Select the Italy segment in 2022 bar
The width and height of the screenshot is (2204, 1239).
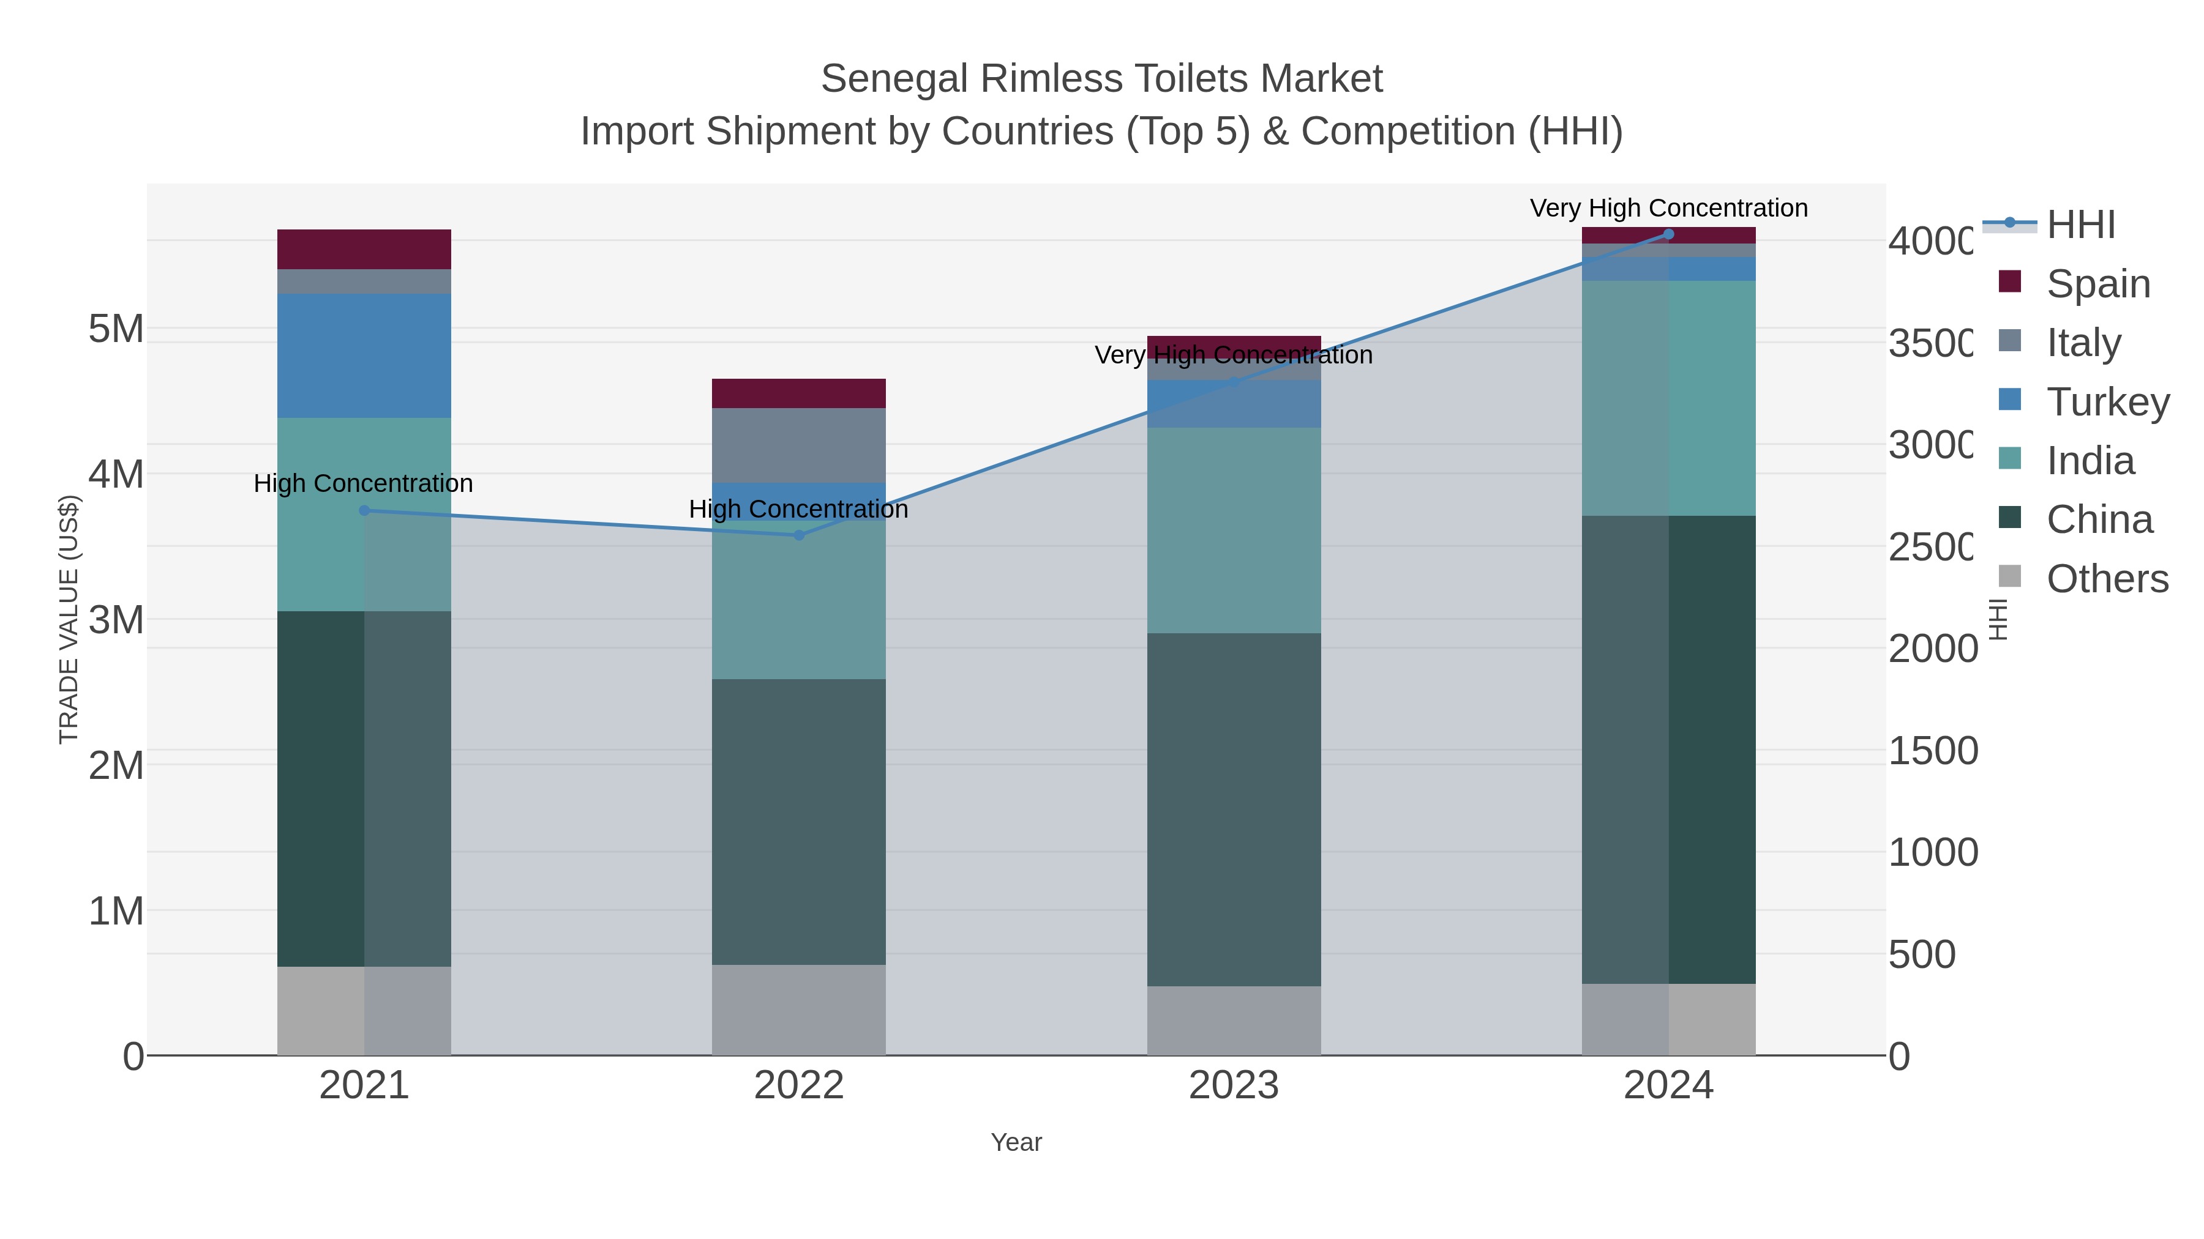pyautogui.click(x=799, y=445)
